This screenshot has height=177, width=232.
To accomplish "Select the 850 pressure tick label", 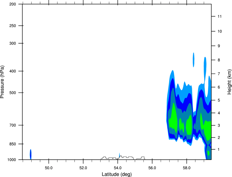I will pyautogui.click(x=13, y=144).
